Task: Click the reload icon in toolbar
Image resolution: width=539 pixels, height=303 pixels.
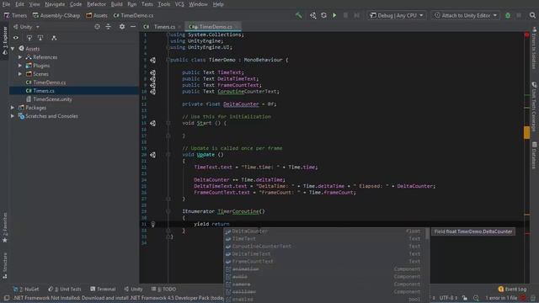Action: click(323, 15)
